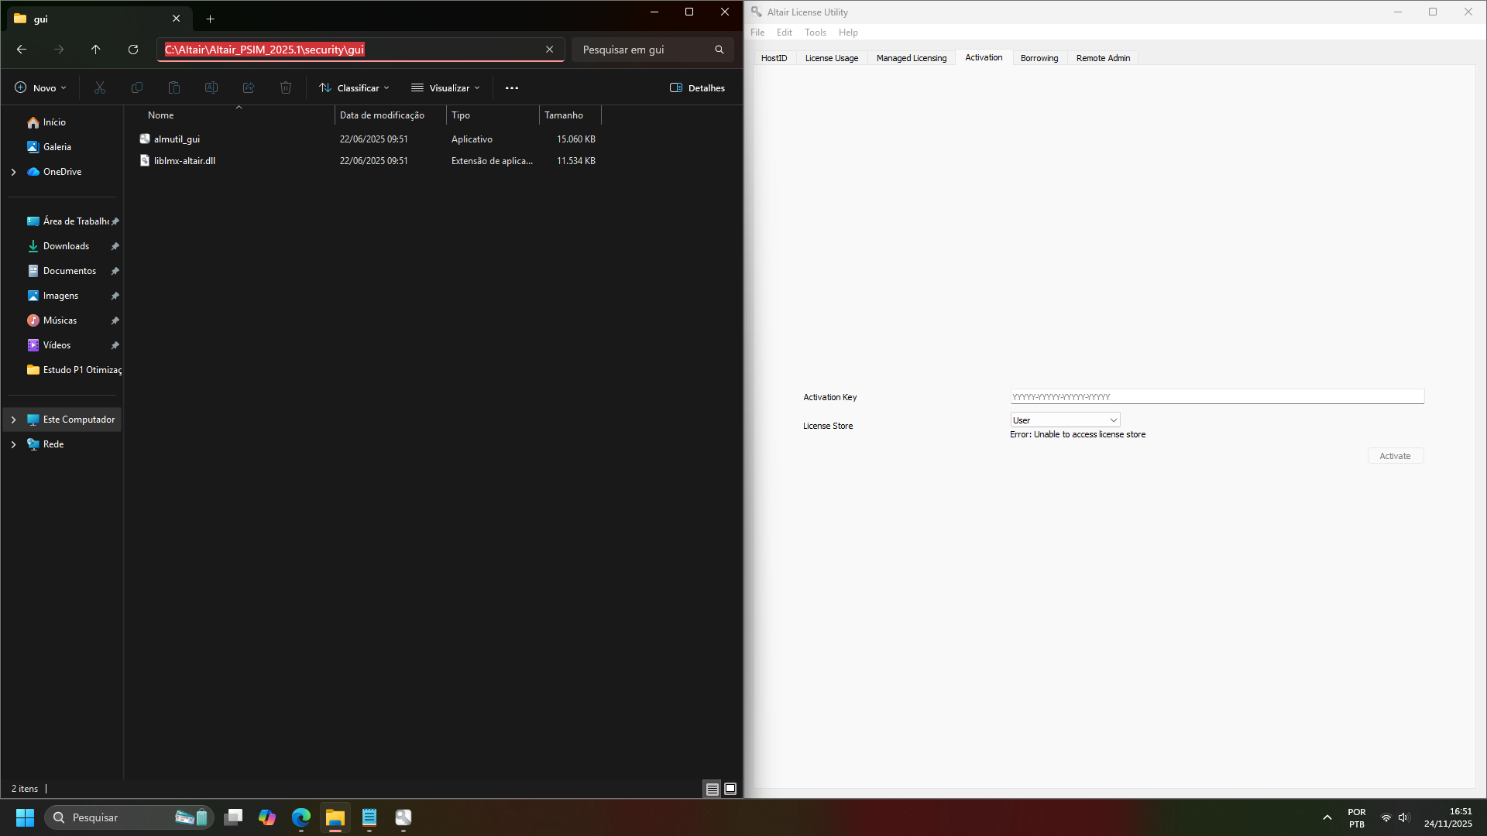Click the back navigation arrow

tap(22, 50)
